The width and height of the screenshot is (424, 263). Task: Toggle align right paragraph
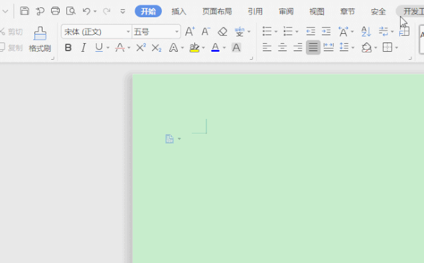pyautogui.click(x=298, y=47)
